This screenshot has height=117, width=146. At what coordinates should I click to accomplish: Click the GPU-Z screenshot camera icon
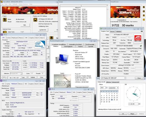click(142, 31)
